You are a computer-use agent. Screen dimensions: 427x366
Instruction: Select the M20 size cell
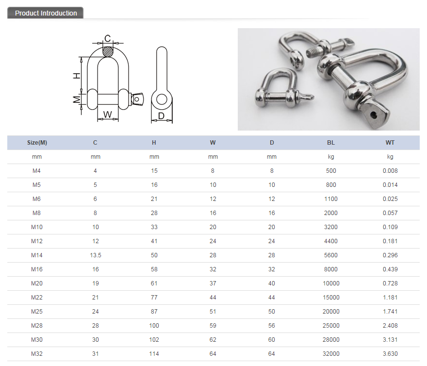tap(37, 283)
